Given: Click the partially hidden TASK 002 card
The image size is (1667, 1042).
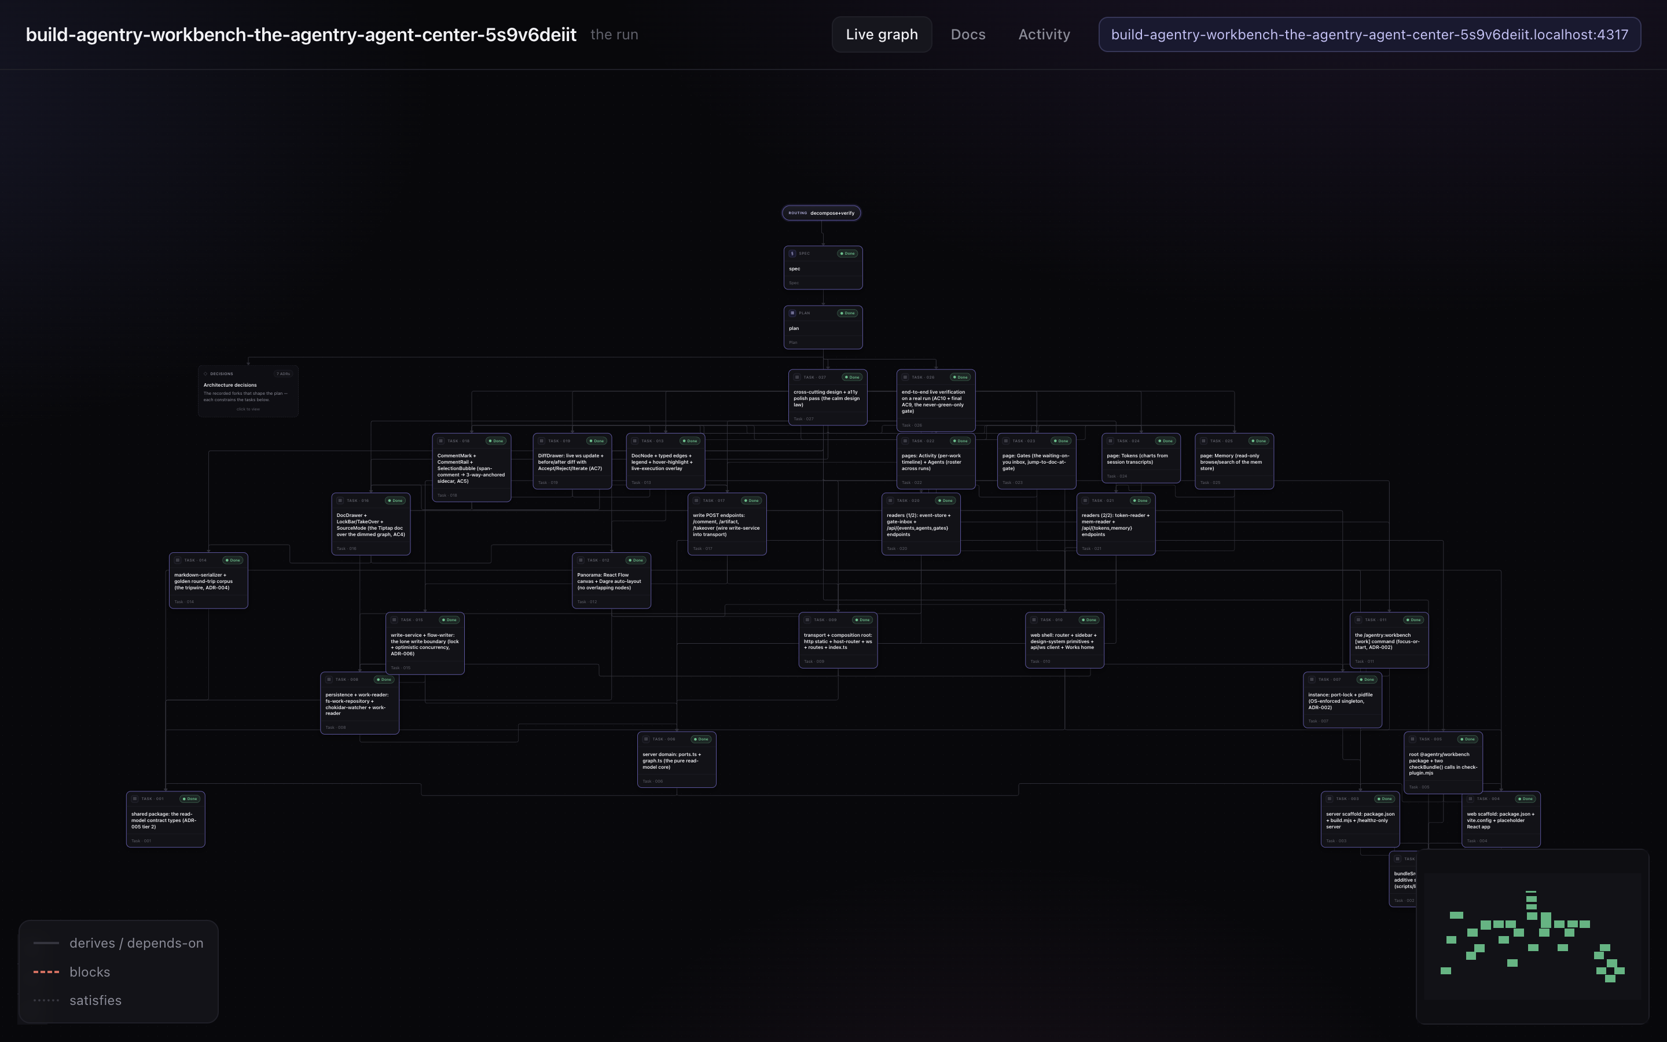Looking at the screenshot, I should point(1402,879).
